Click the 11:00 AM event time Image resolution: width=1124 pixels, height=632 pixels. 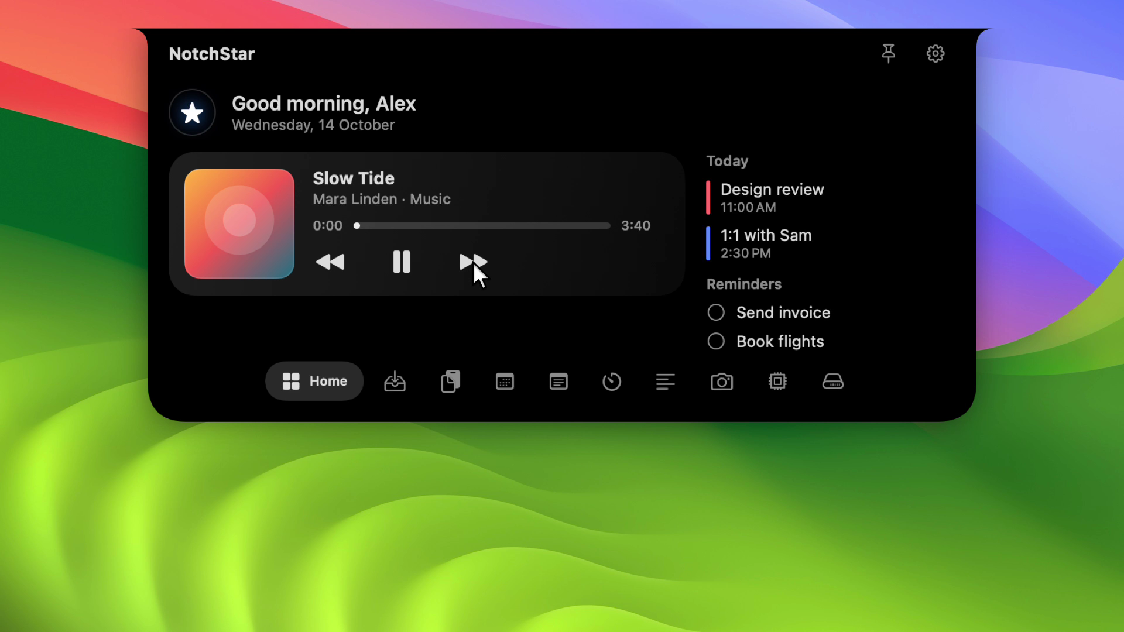748,208
